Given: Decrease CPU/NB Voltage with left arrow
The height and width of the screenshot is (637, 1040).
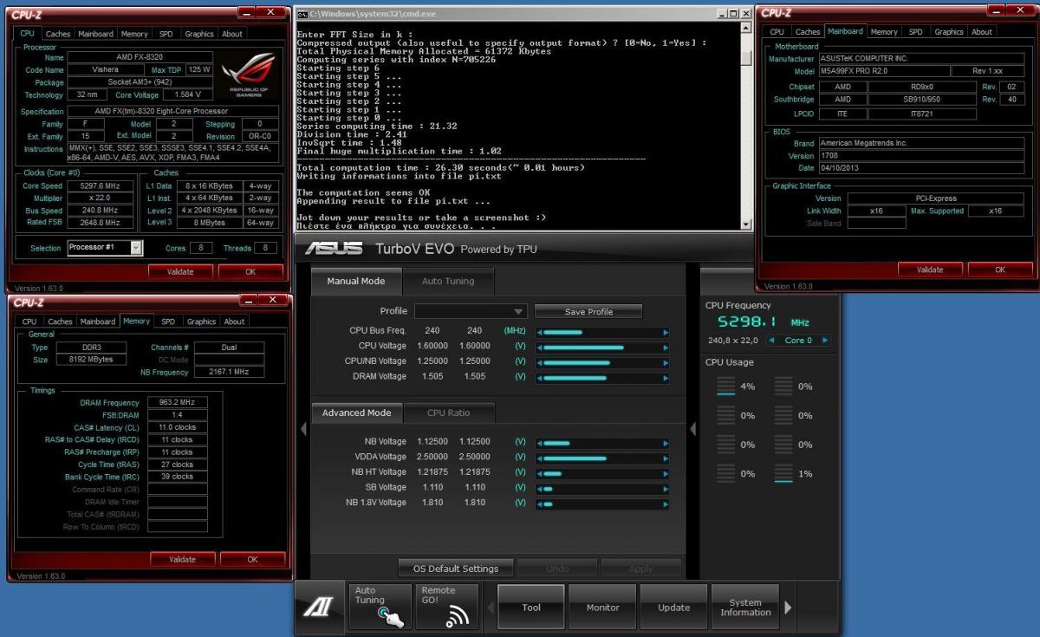Looking at the screenshot, I should click(x=539, y=362).
